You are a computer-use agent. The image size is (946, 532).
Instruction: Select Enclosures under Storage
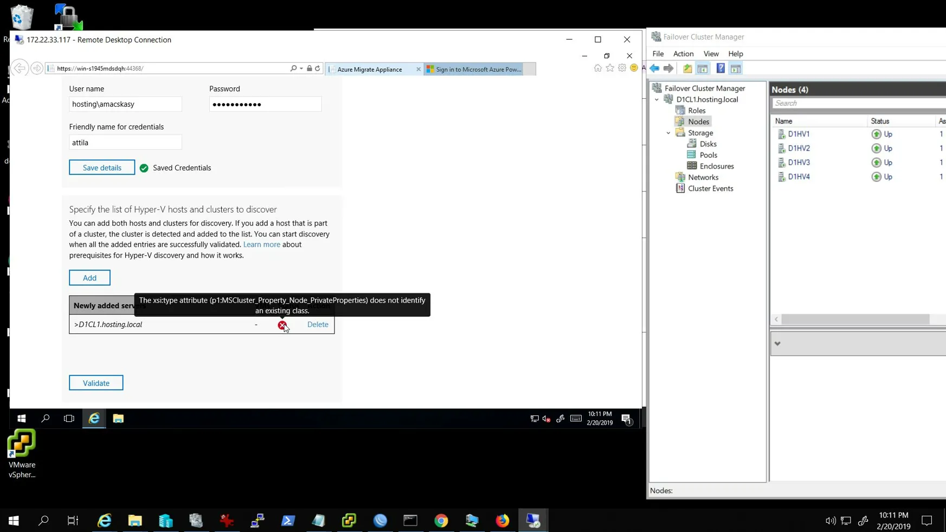[716, 166]
